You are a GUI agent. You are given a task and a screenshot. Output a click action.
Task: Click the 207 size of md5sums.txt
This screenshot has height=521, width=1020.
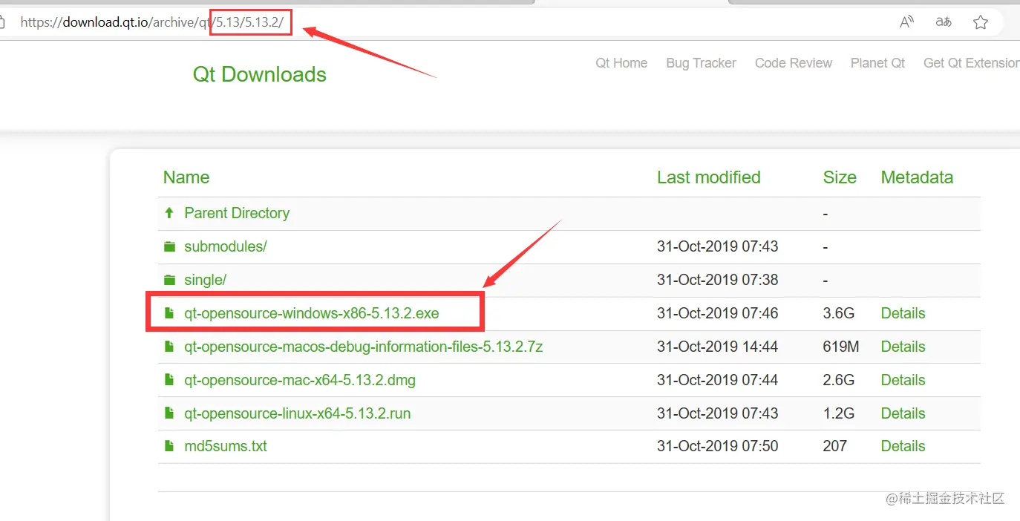(834, 446)
